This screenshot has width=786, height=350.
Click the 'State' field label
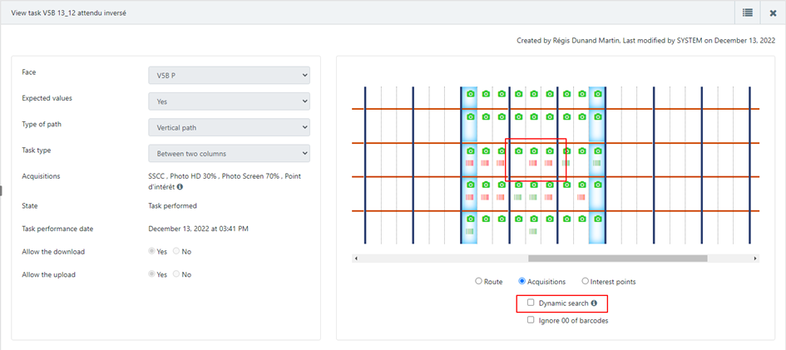coord(30,206)
